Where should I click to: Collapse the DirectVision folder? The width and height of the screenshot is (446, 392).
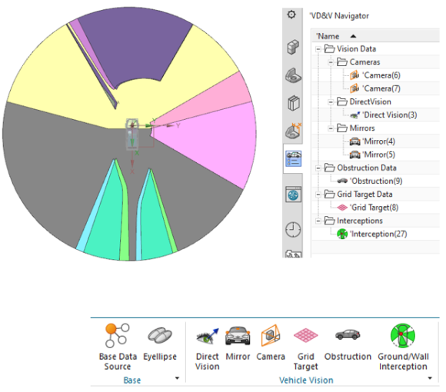(331, 101)
